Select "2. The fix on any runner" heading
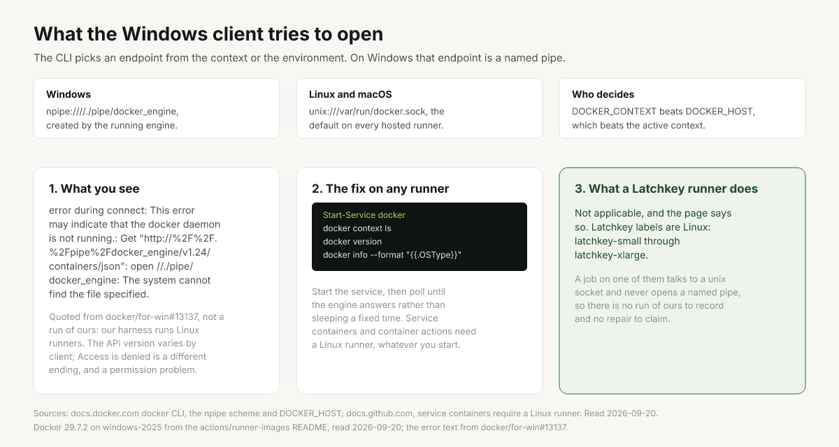 (x=380, y=189)
